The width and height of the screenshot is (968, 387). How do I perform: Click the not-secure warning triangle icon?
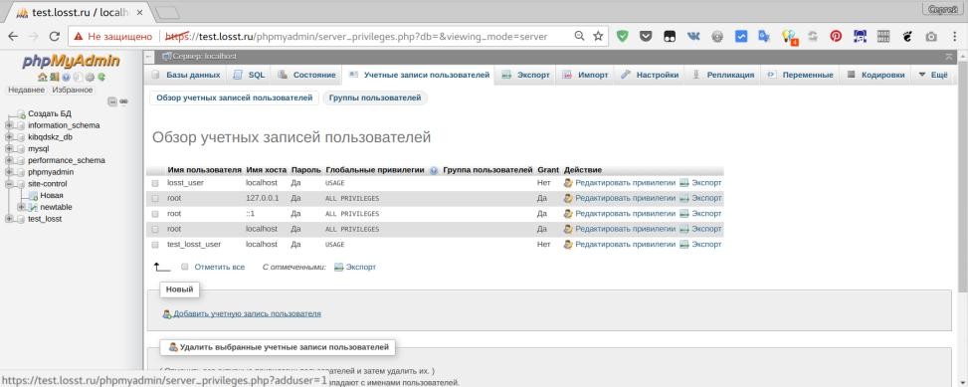79,37
